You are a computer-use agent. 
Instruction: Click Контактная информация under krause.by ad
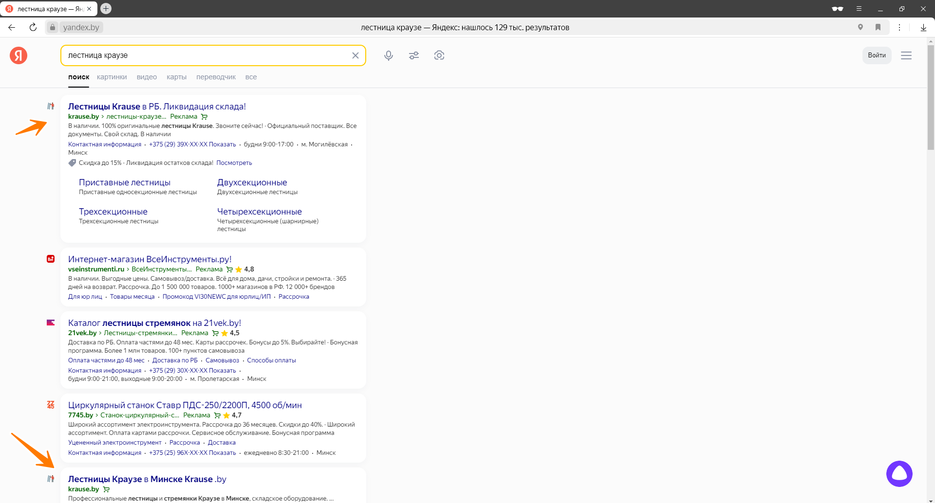pos(105,144)
